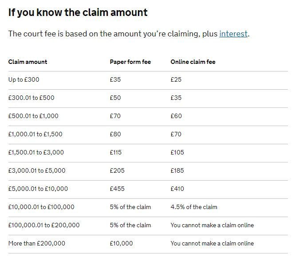295x257 pixels.
Task: Click the heading If you know the claim amount
Action: (78, 12)
